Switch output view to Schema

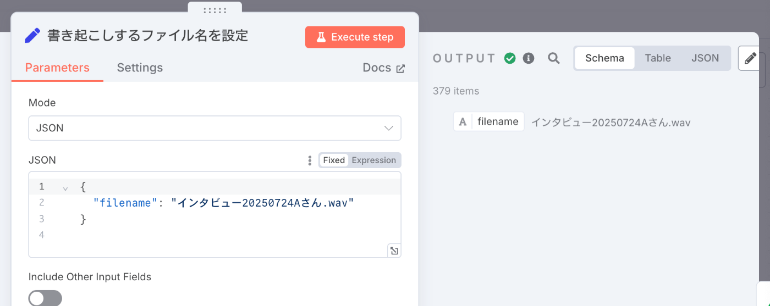click(604, 58)
